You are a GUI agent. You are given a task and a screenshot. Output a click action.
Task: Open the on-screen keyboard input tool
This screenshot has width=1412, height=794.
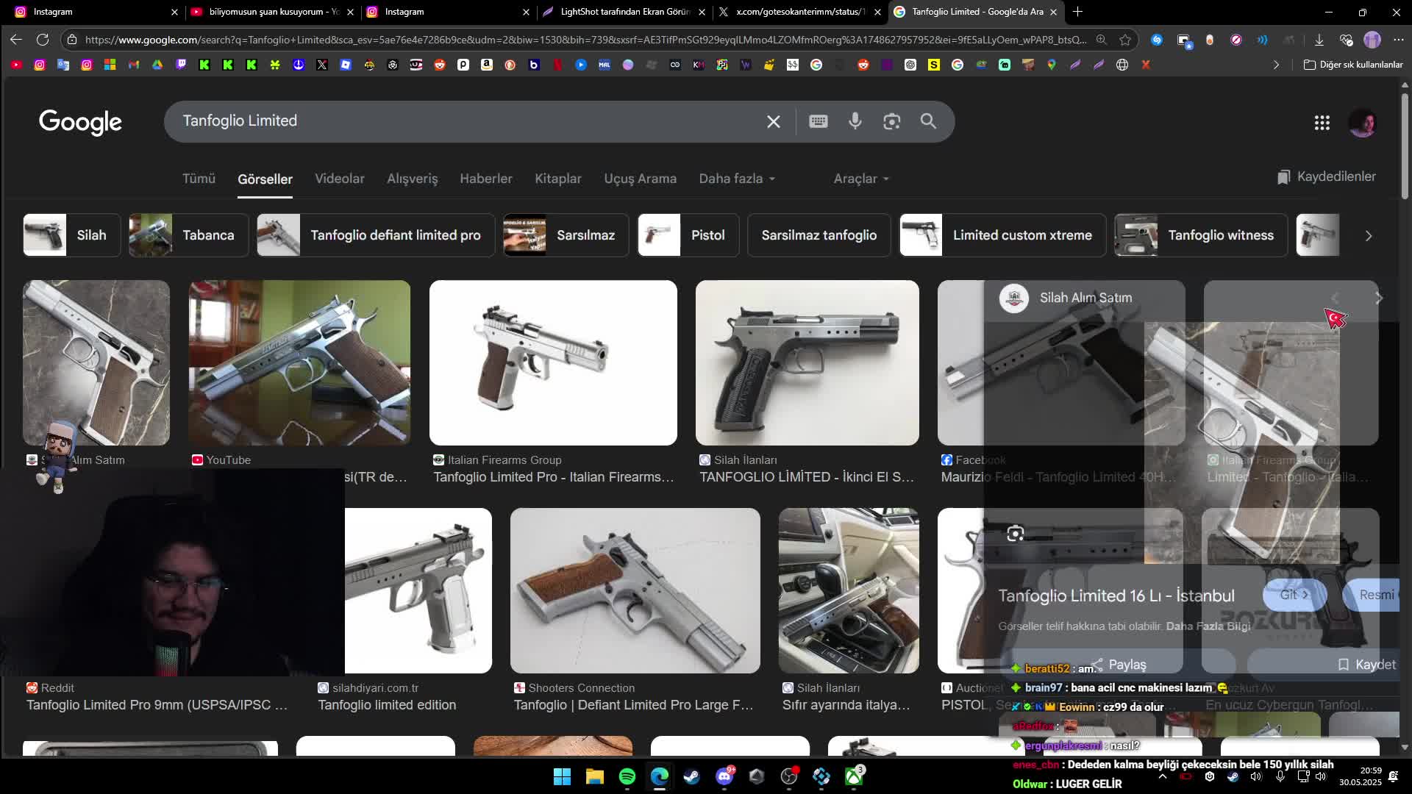[818, 121]
